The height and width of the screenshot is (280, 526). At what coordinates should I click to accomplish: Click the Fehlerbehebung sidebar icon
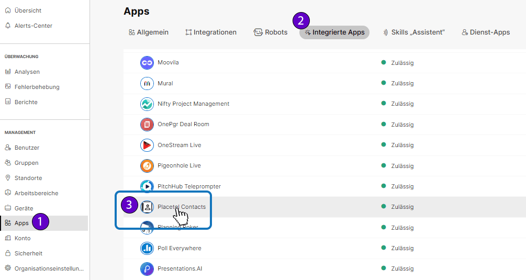click(x=8, y=86)
